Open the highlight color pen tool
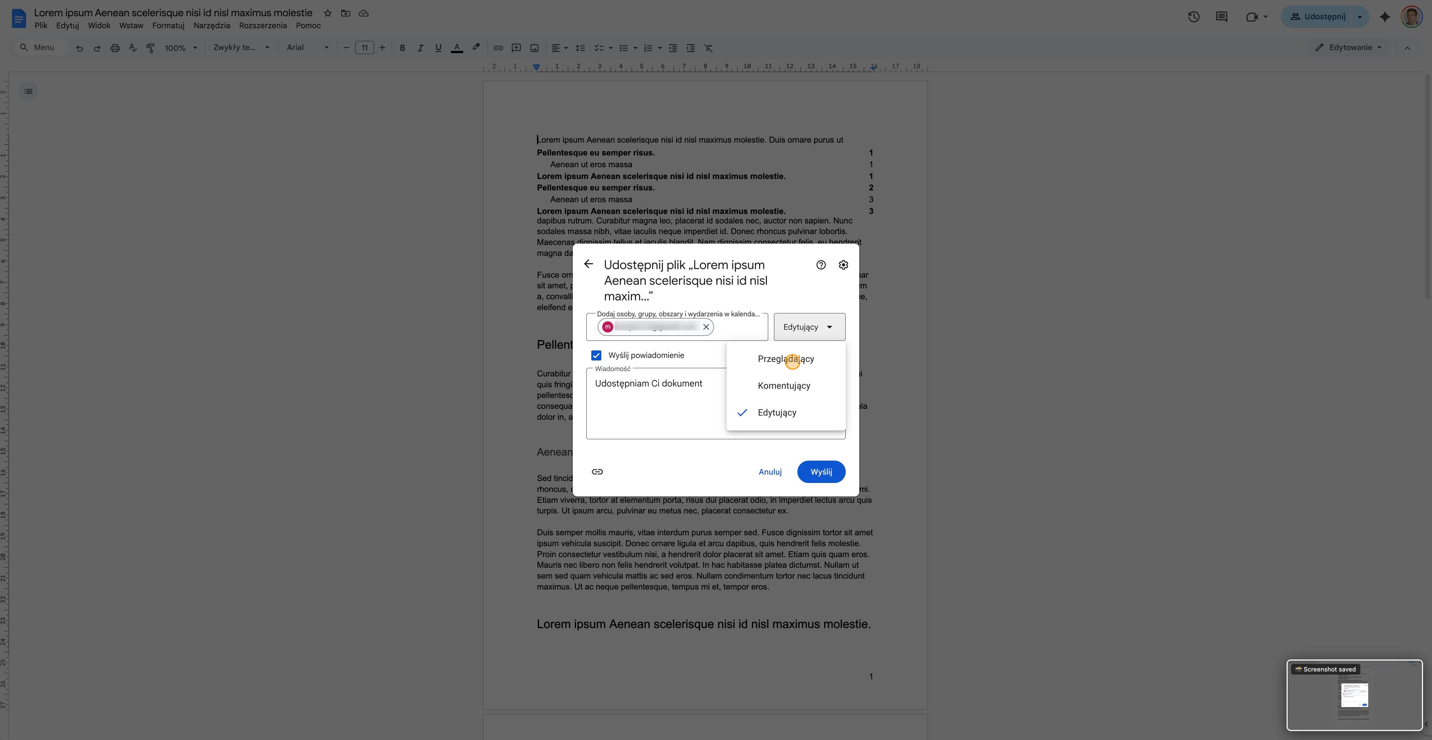This screenshot has width=1432, height=740. pos(476,48)
